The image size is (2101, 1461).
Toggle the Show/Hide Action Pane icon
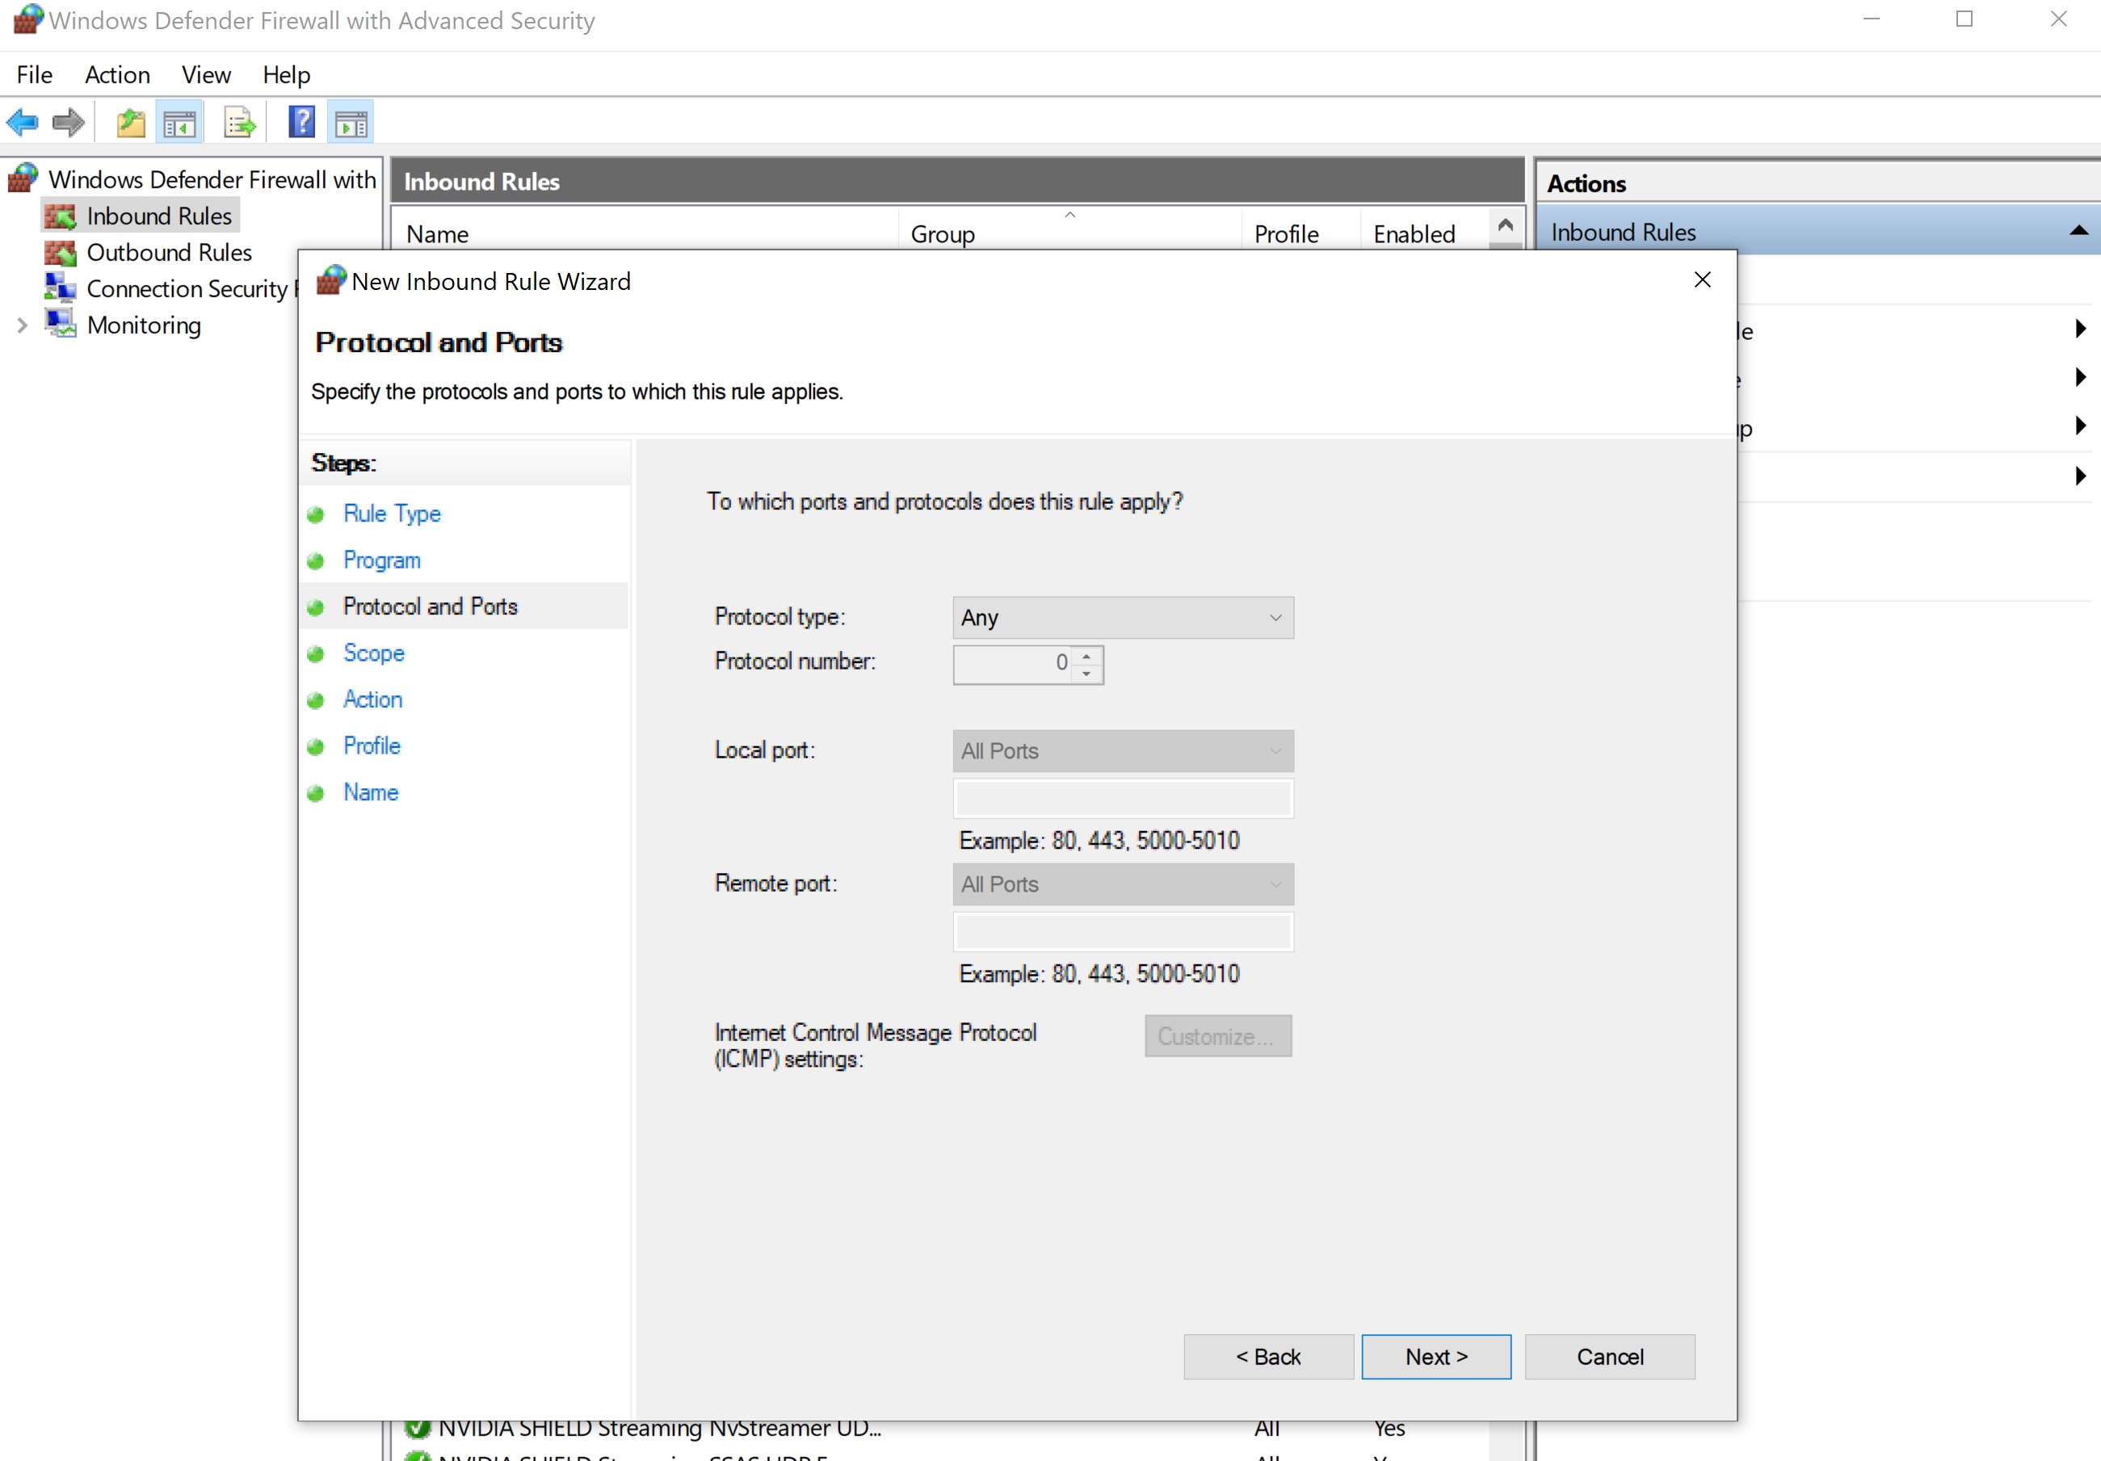click(351, 123)
